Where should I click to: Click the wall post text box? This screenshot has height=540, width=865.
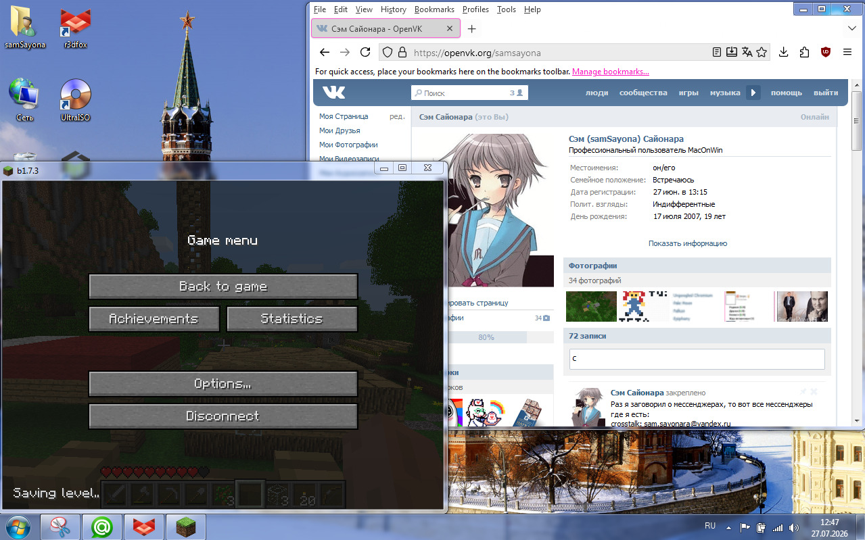[697, 359]
